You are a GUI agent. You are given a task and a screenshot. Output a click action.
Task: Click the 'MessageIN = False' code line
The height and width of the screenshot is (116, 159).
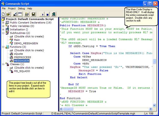[x=93, y=71]
